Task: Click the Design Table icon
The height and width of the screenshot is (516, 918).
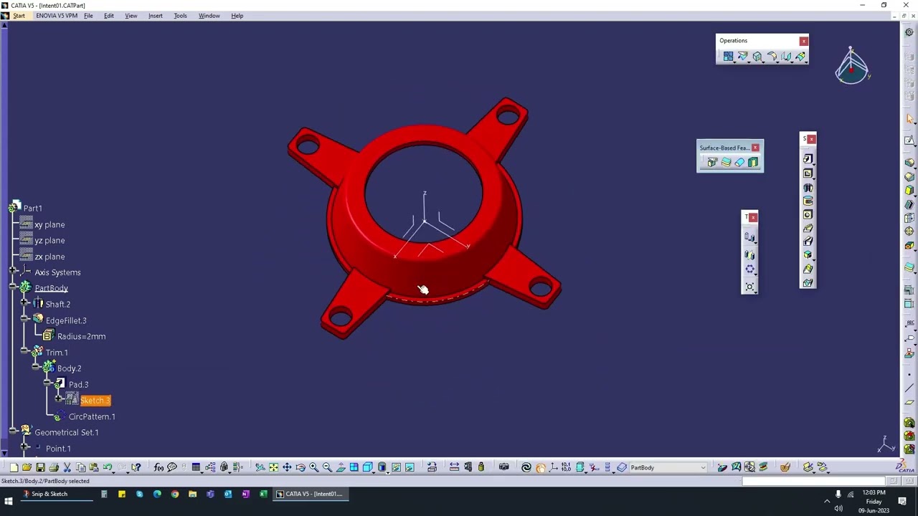Action: point(196,467)
